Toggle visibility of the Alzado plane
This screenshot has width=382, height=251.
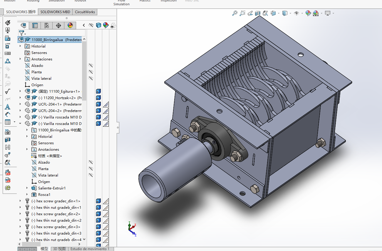pyautogui.click(x=91, y=65)
